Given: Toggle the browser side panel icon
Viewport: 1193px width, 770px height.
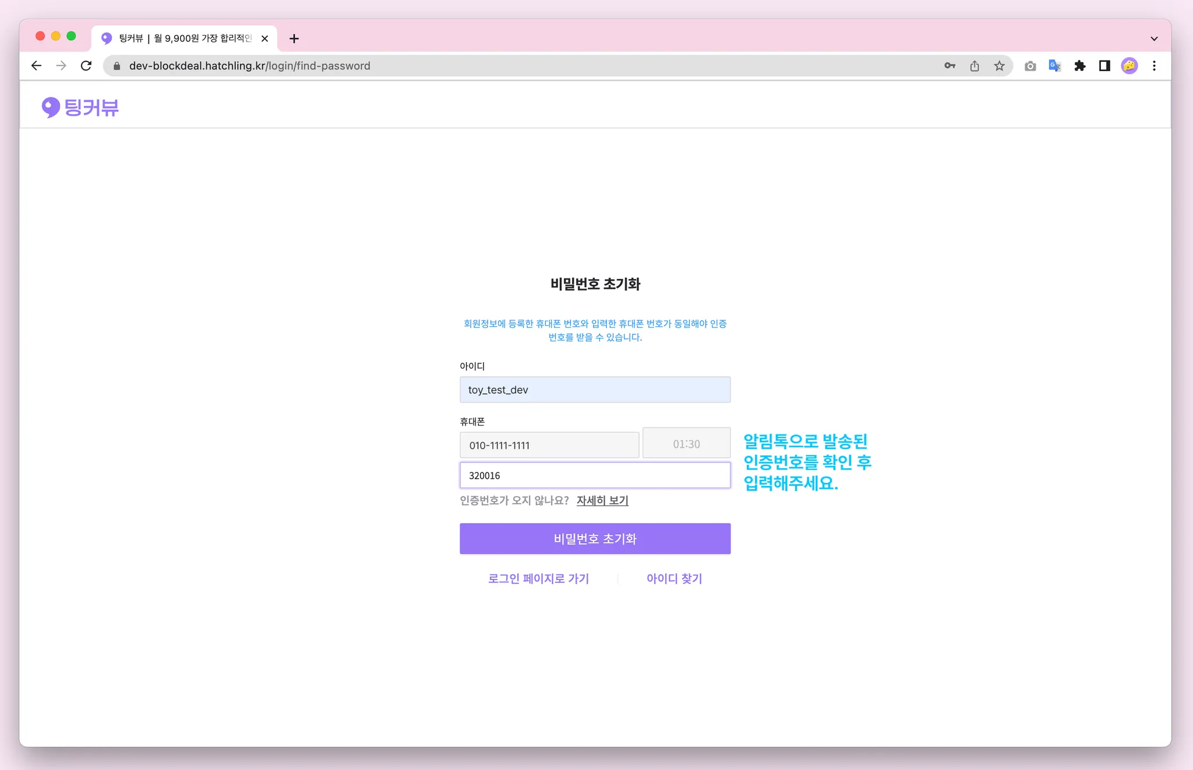Looking at the screenshot, I should point(1104,66).
